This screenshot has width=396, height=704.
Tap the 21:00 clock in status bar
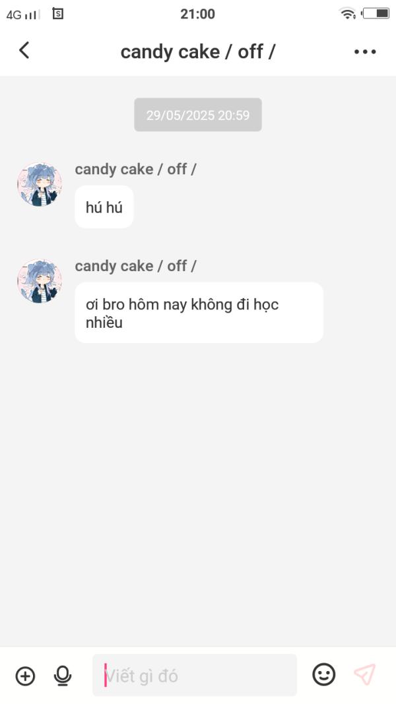click(x=197, y=14)
